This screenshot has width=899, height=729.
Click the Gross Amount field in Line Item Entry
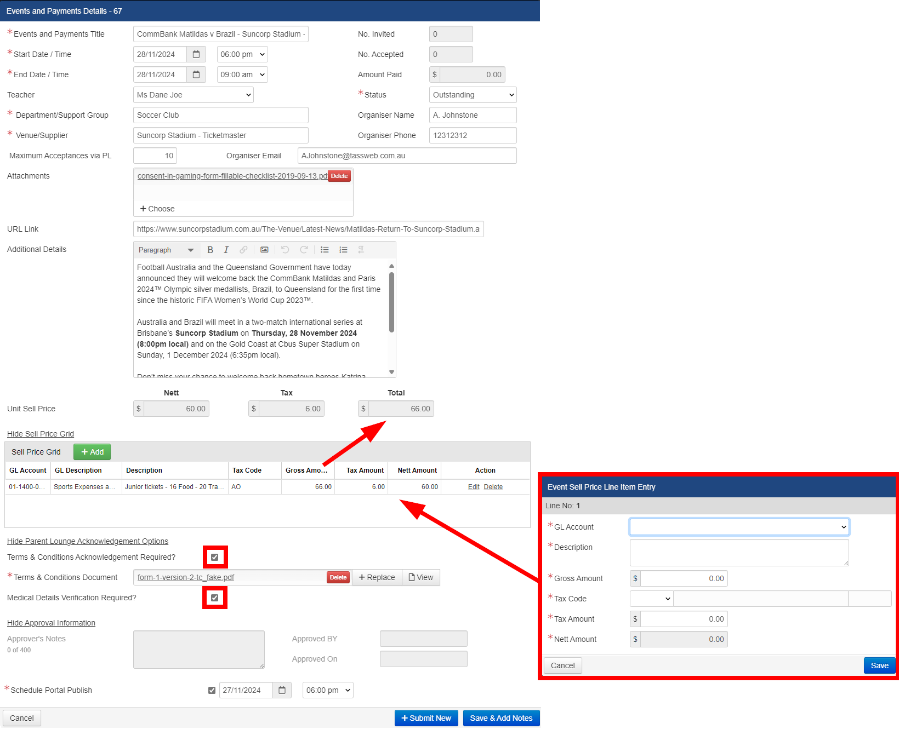pos(684,578)
